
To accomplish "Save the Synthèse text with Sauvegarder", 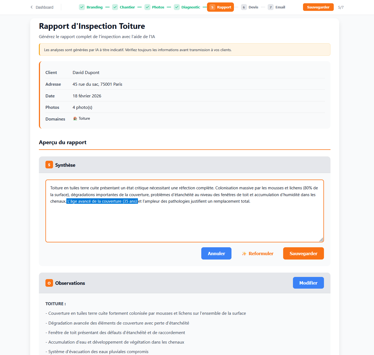I will point(303,254).
